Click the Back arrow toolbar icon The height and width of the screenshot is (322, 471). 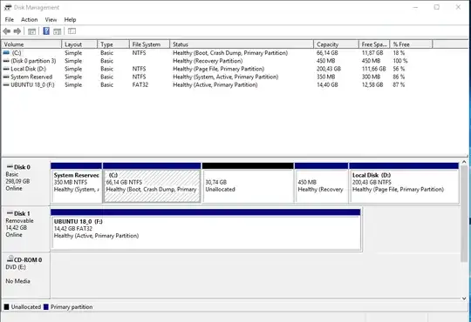[x=7, y=31]
